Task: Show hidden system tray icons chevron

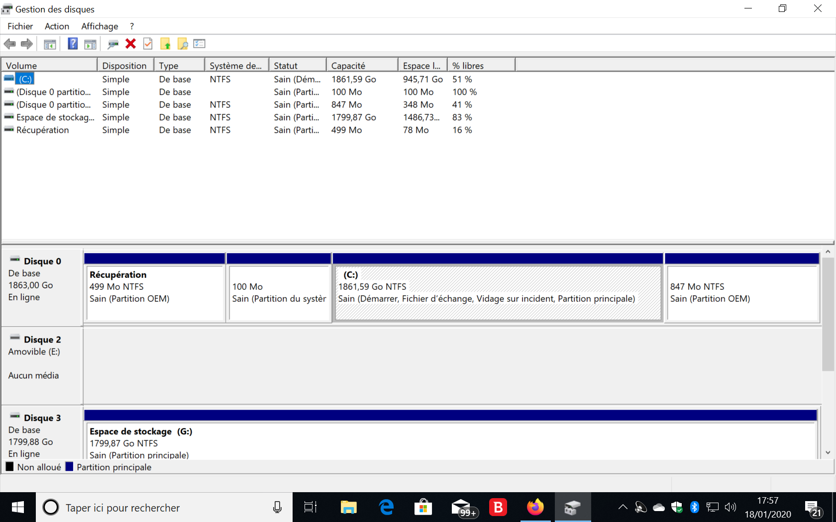Action: pos(623,507)
